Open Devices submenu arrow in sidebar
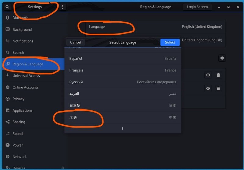244x170 pixels. point(62,168)
